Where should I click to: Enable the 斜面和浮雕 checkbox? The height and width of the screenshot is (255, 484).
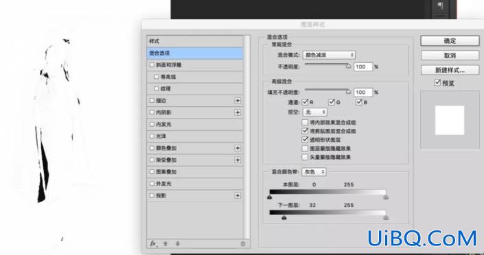click(152, 65)
